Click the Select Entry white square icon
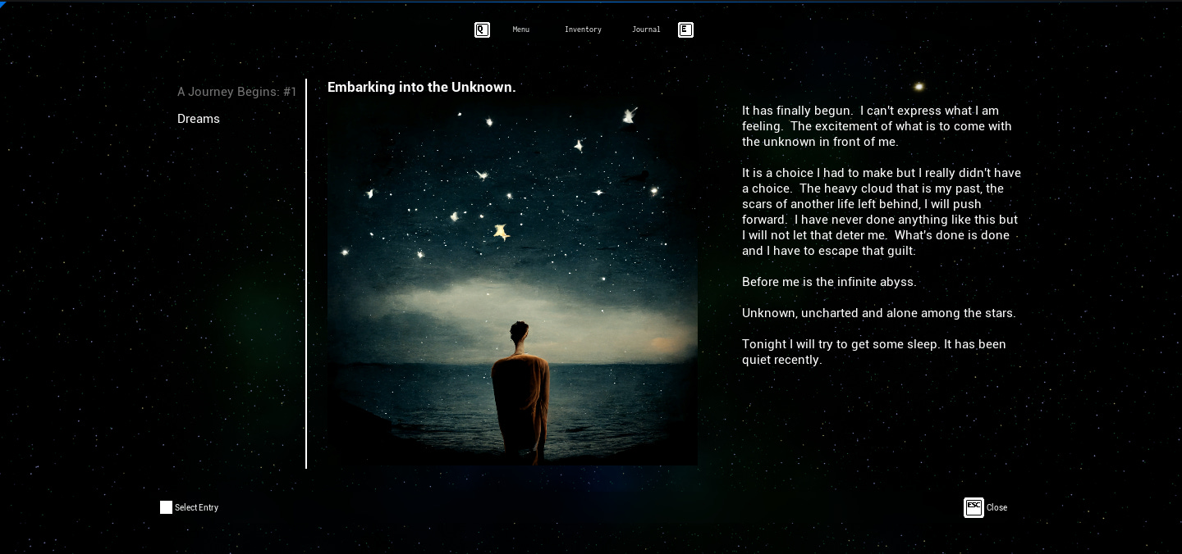Viewport: 1182px width, 554px height. click(166, 507)
